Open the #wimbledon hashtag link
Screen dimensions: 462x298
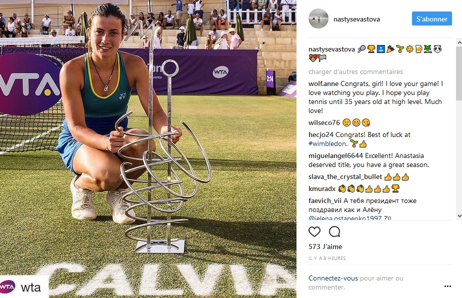pos(327,144)
